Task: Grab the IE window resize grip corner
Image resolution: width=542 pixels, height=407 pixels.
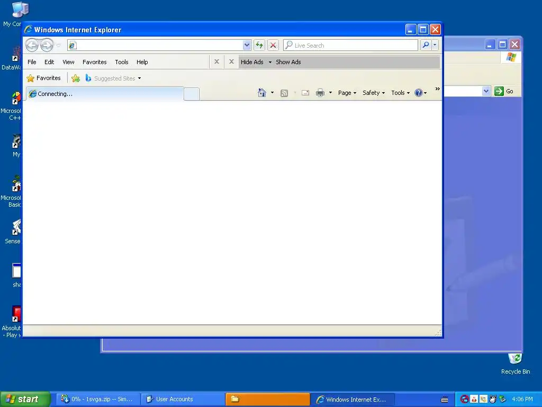Action: point(438,333)
